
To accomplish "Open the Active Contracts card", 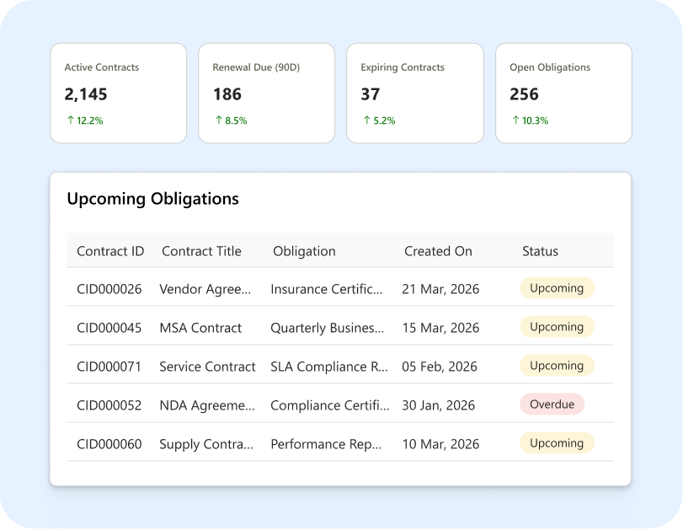I will [119, 93].
